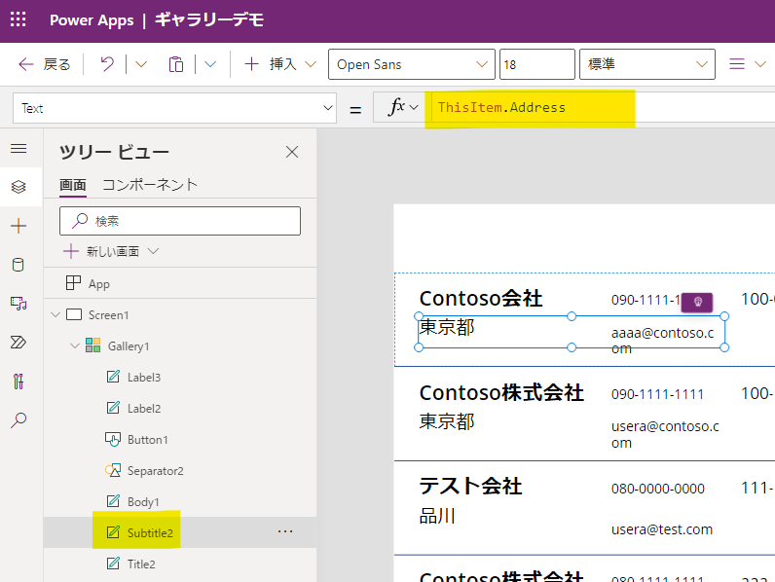Click the purple lightbulb ideas button
Viewport: 775px width, 582px height.
697,302
